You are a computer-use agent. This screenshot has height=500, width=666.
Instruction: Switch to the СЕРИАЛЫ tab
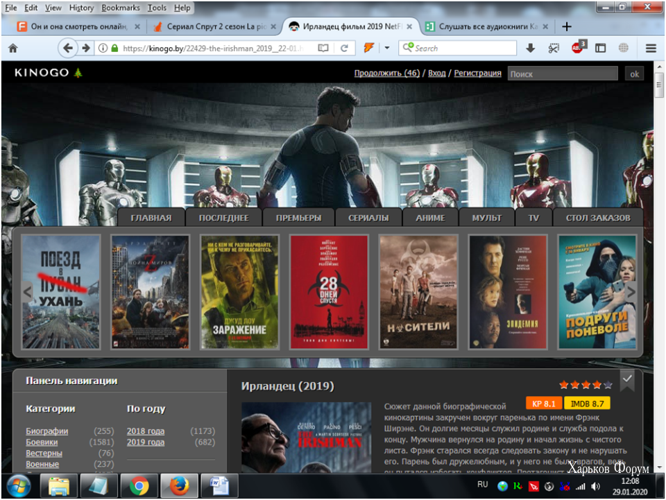[x=368, y=218]
